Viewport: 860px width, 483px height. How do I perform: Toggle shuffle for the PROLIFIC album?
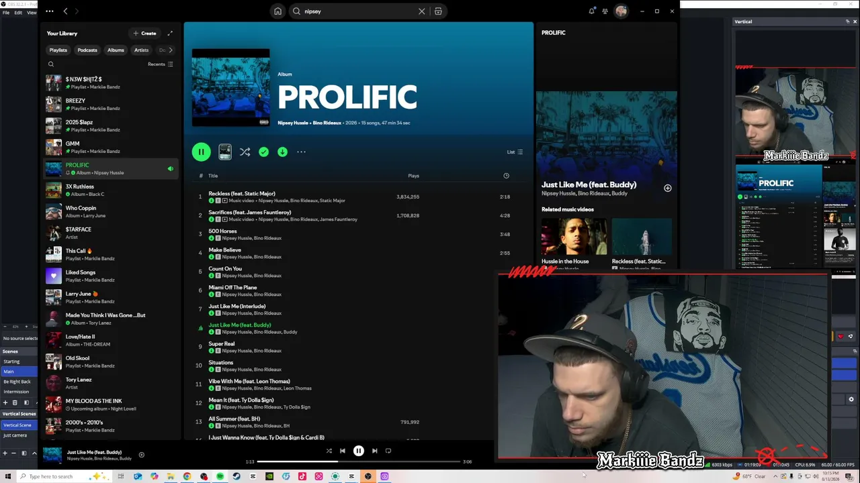[x=245, y=152]
